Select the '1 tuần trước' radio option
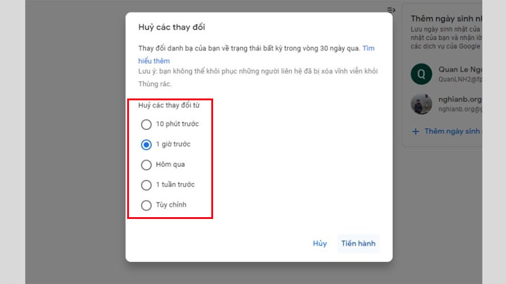Viewport: 506px width, 284px height. 146,185
